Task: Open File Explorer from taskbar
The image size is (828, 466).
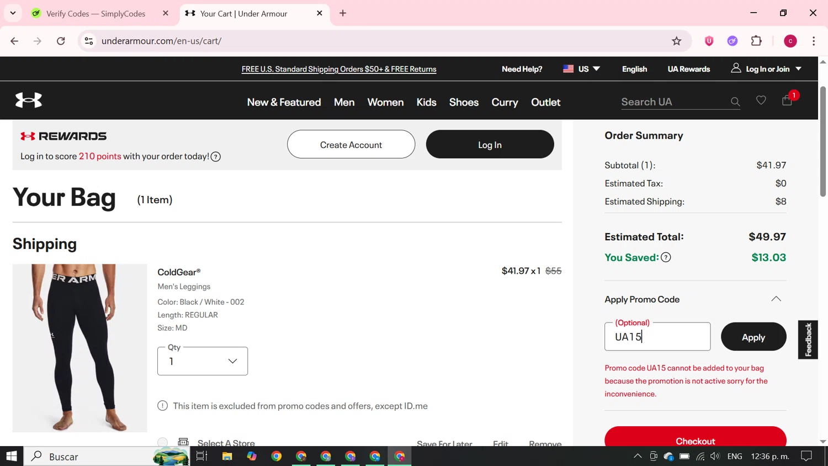Action: click(x=227, y=457)
